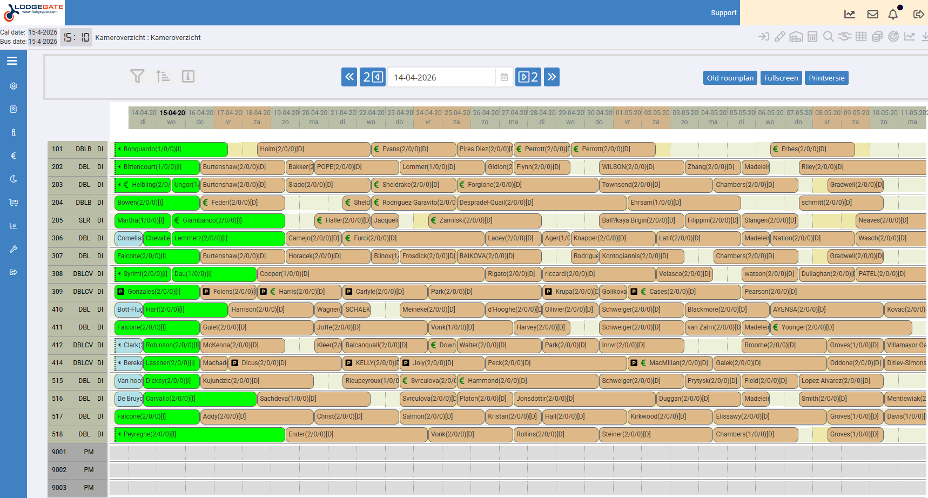This screenshot has height=498, width=928.
Task: Open the mail envelope icon
Action: click(872, 15)
